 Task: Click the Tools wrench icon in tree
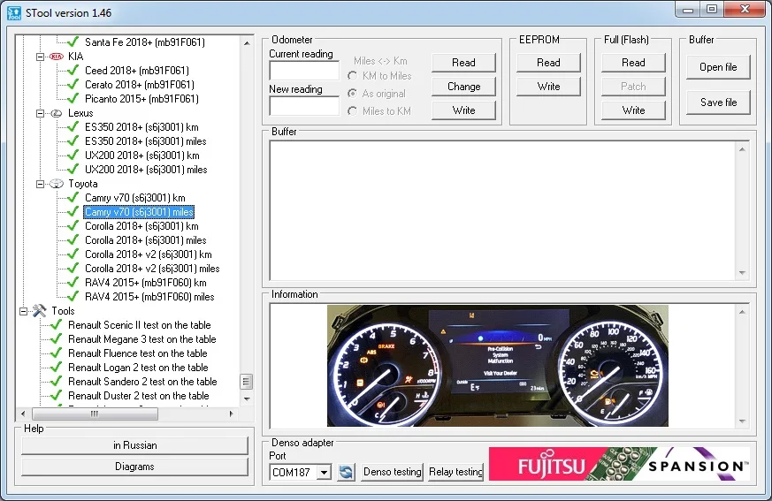[40, 310]
